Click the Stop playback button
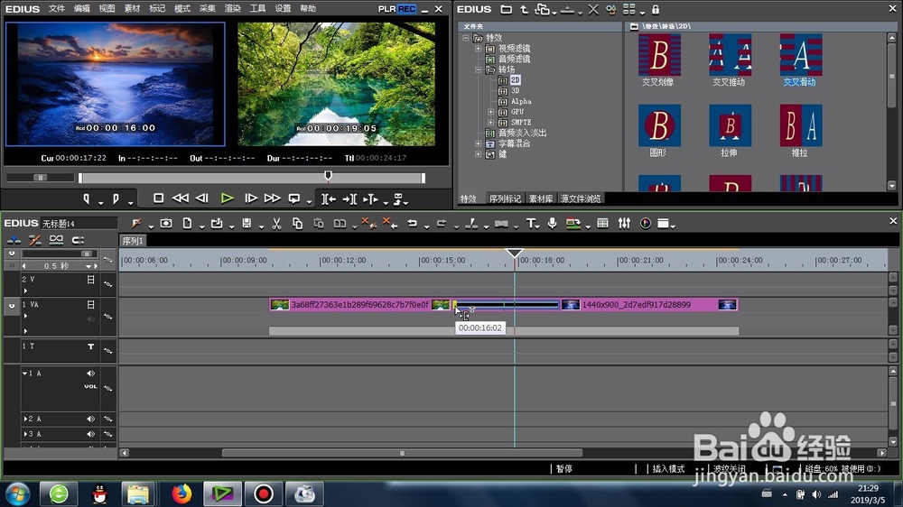Screen dimensions: 903x507 (158, 198)
